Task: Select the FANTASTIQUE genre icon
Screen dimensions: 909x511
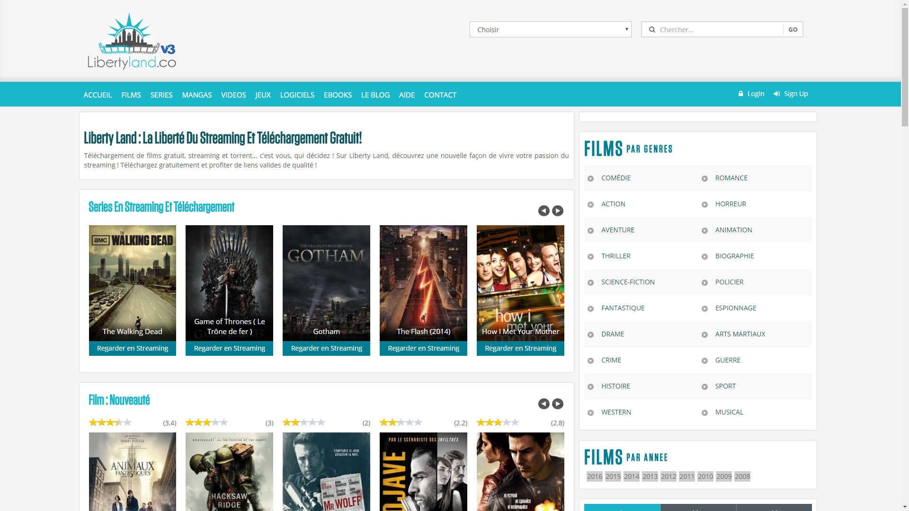Action: 590,308
